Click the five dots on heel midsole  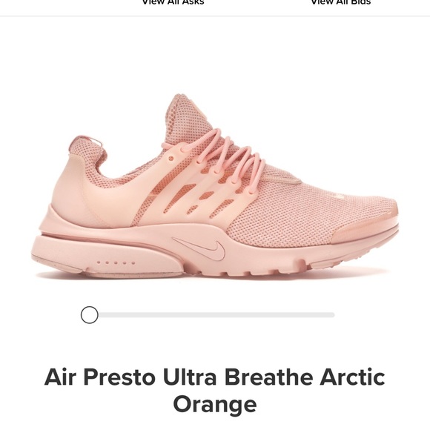click(116, 262)
